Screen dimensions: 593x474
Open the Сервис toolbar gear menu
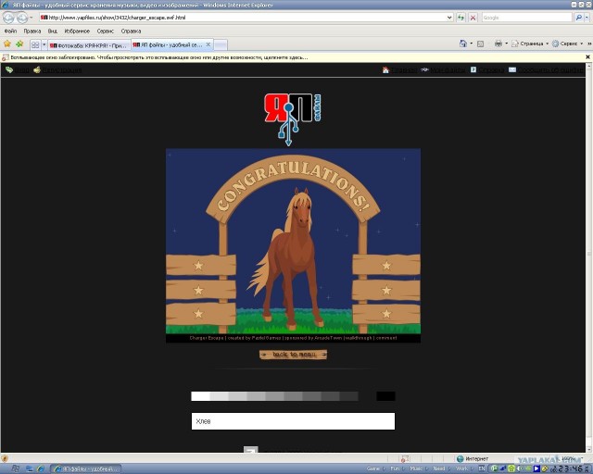click(x=567, y=44)
